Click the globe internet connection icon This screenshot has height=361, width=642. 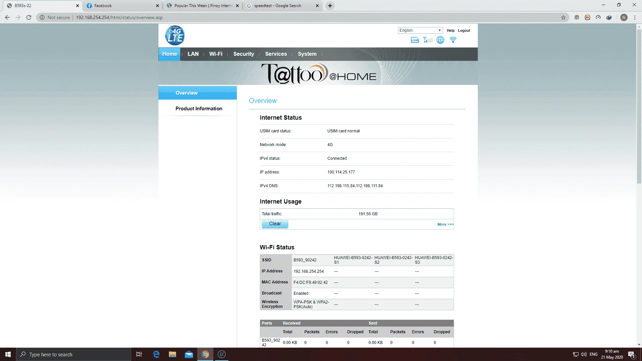click(x=440, y=40)
